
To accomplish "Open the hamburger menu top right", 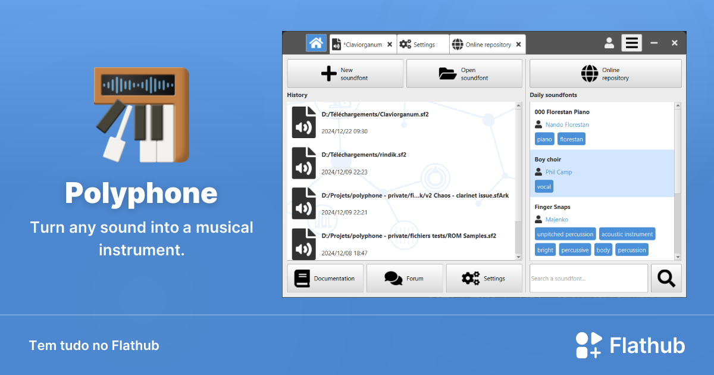I will [631, 43].
